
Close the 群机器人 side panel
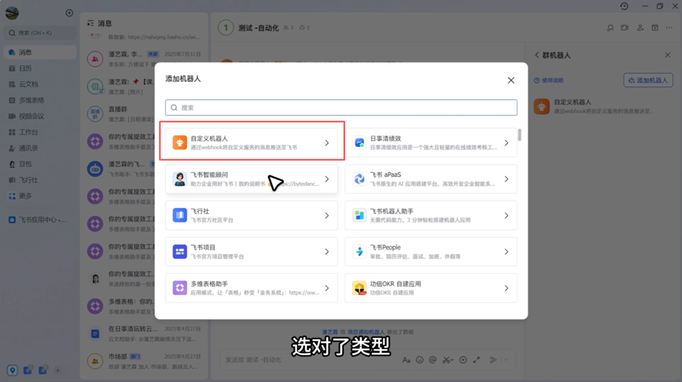point(667,55)
